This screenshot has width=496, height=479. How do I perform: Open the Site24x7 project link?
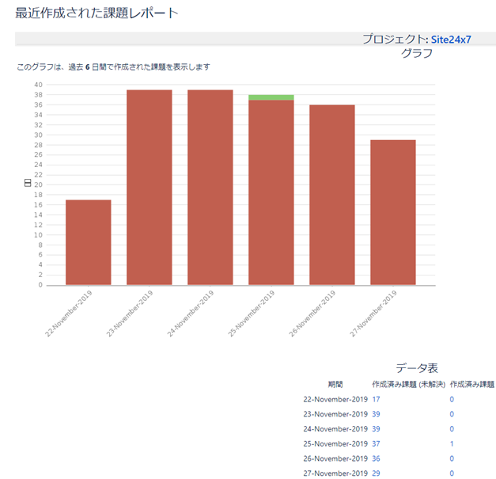point(451,40)
